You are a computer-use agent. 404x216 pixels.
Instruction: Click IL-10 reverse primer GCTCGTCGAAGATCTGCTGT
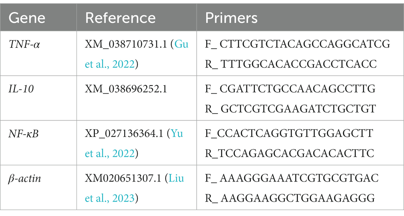coord(298,109)
